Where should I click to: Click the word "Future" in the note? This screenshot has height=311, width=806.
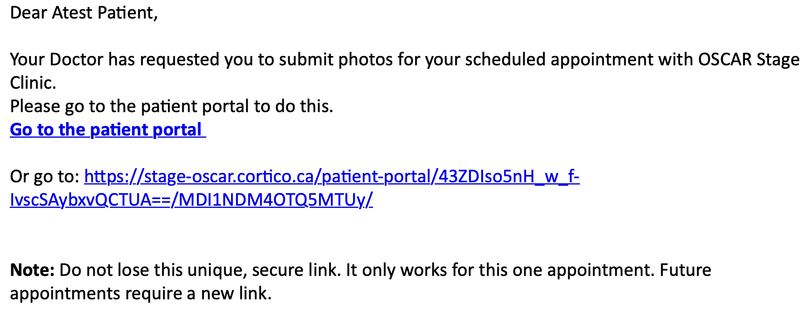(x=685, y=270)
